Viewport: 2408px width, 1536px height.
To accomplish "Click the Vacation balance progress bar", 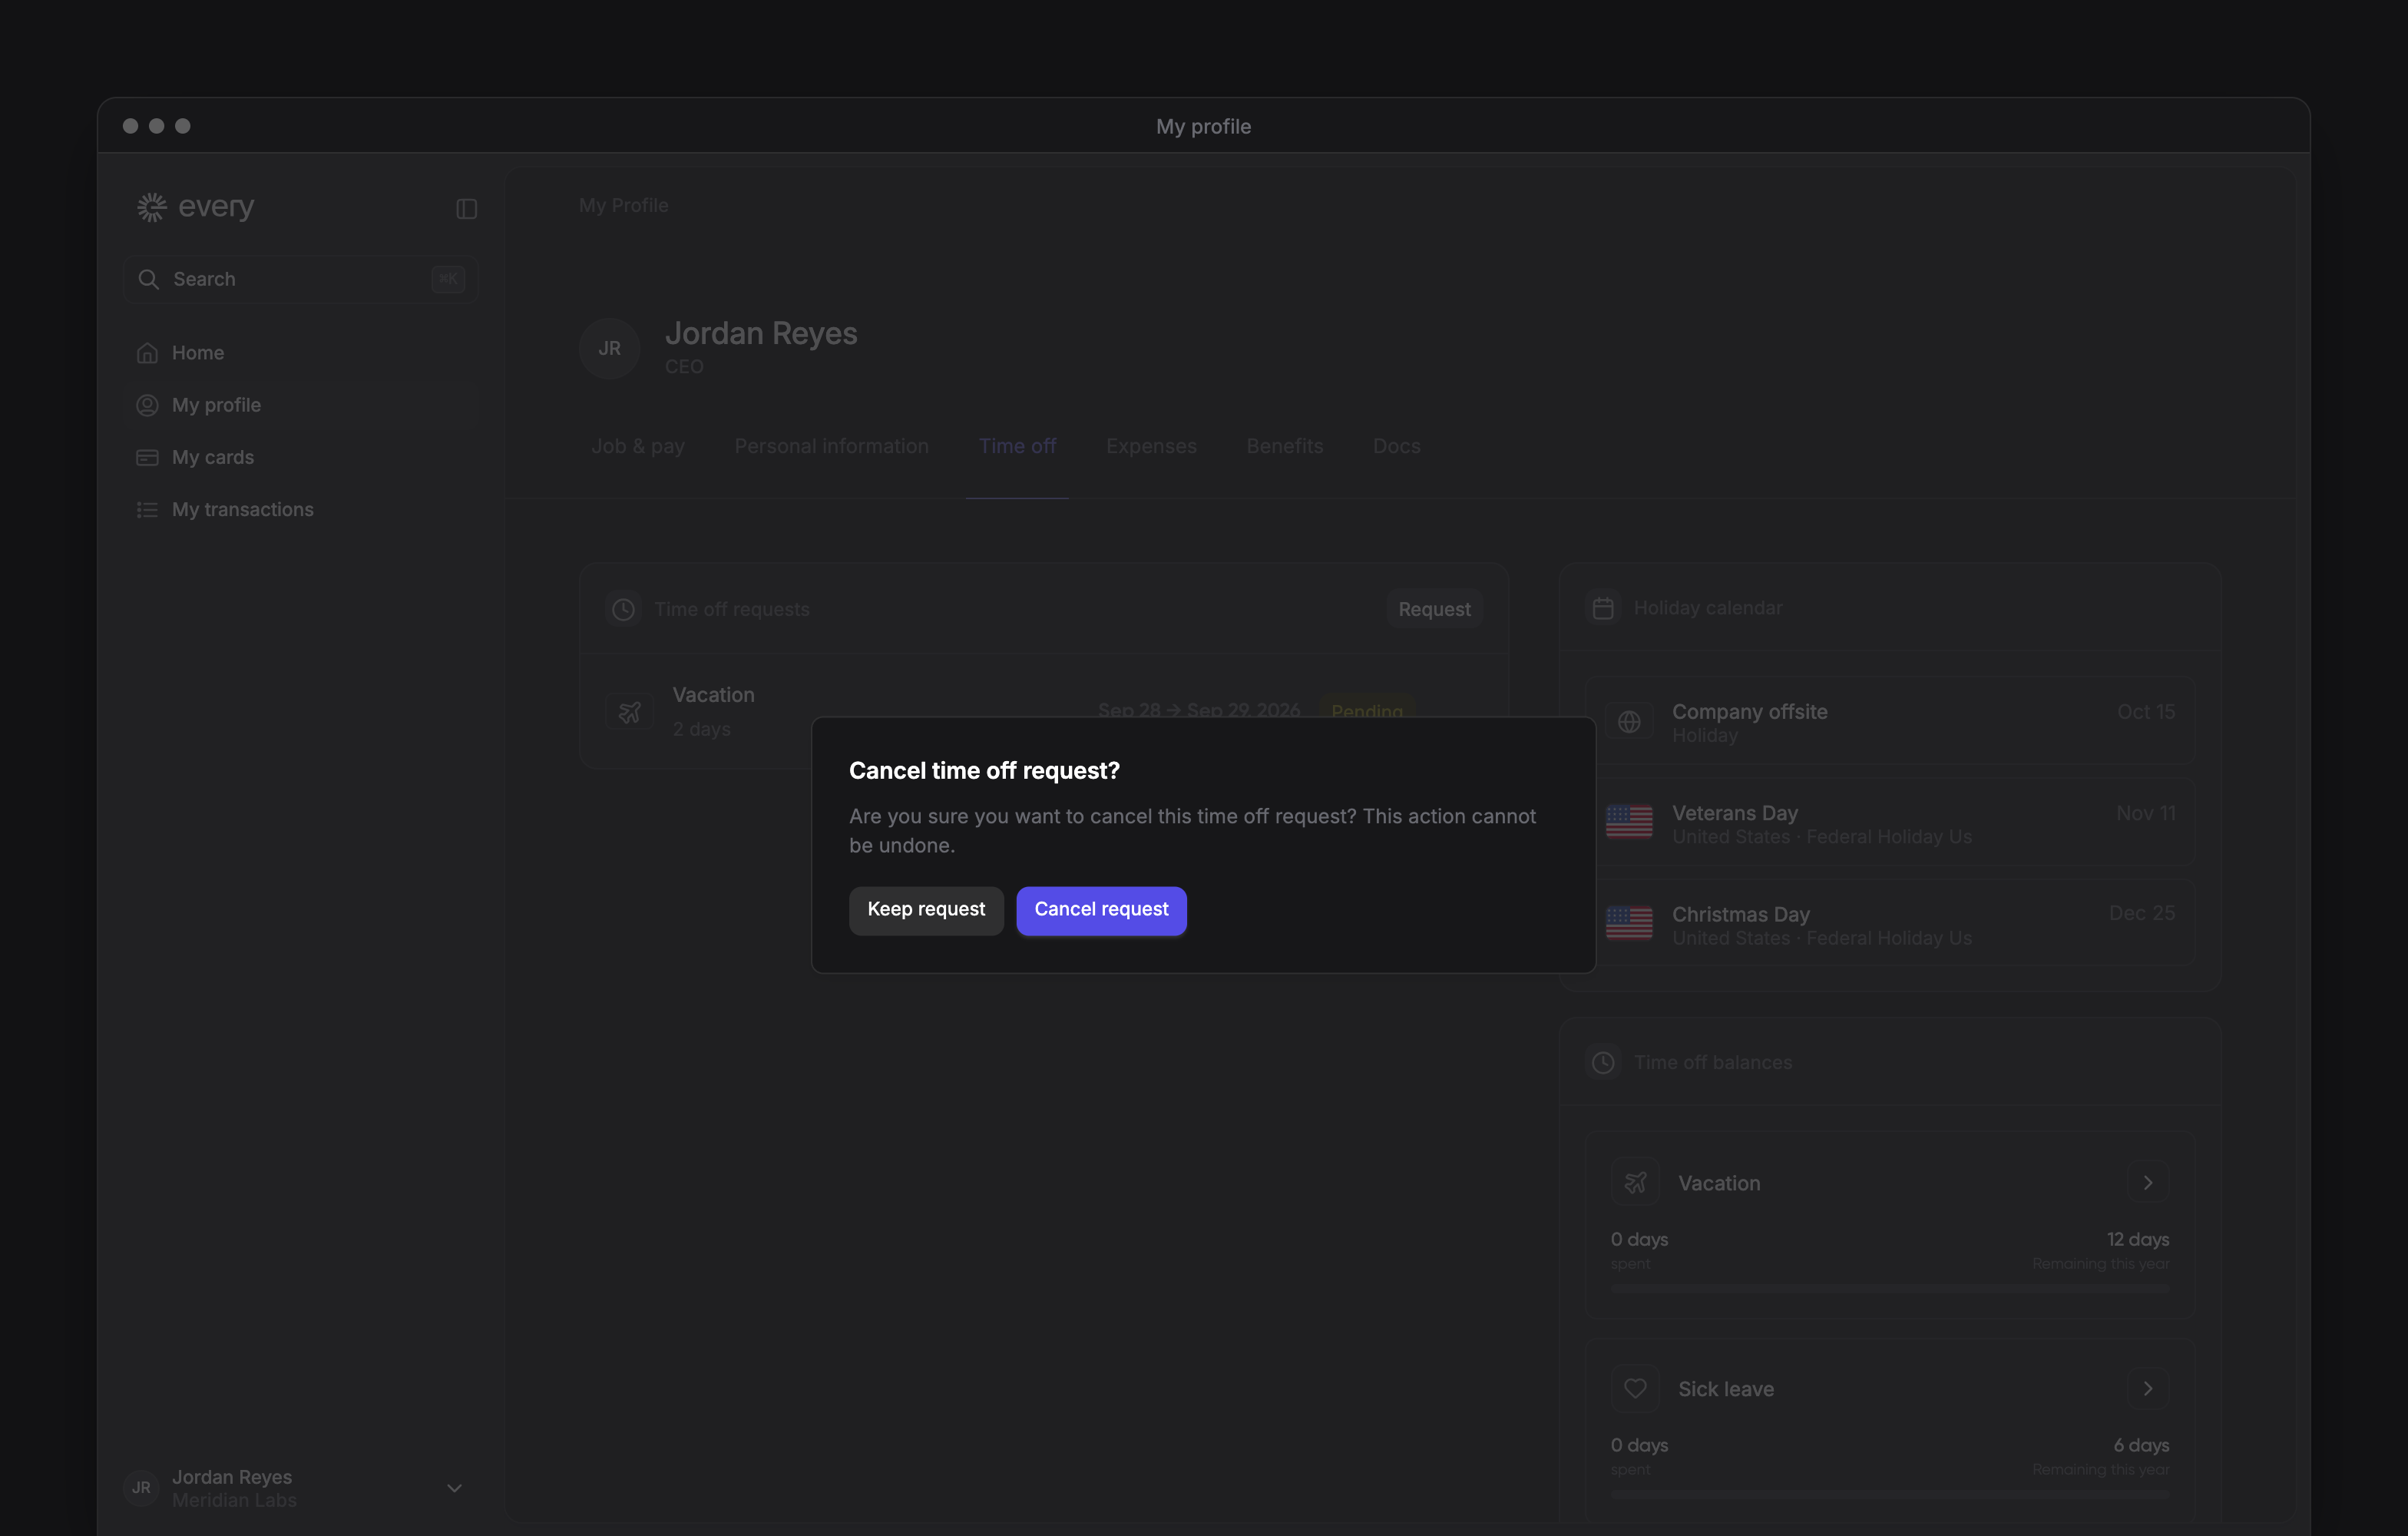I will (1890, 1289).
